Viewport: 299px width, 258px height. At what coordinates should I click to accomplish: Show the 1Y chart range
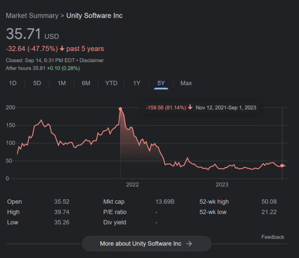tap(137, 83)
